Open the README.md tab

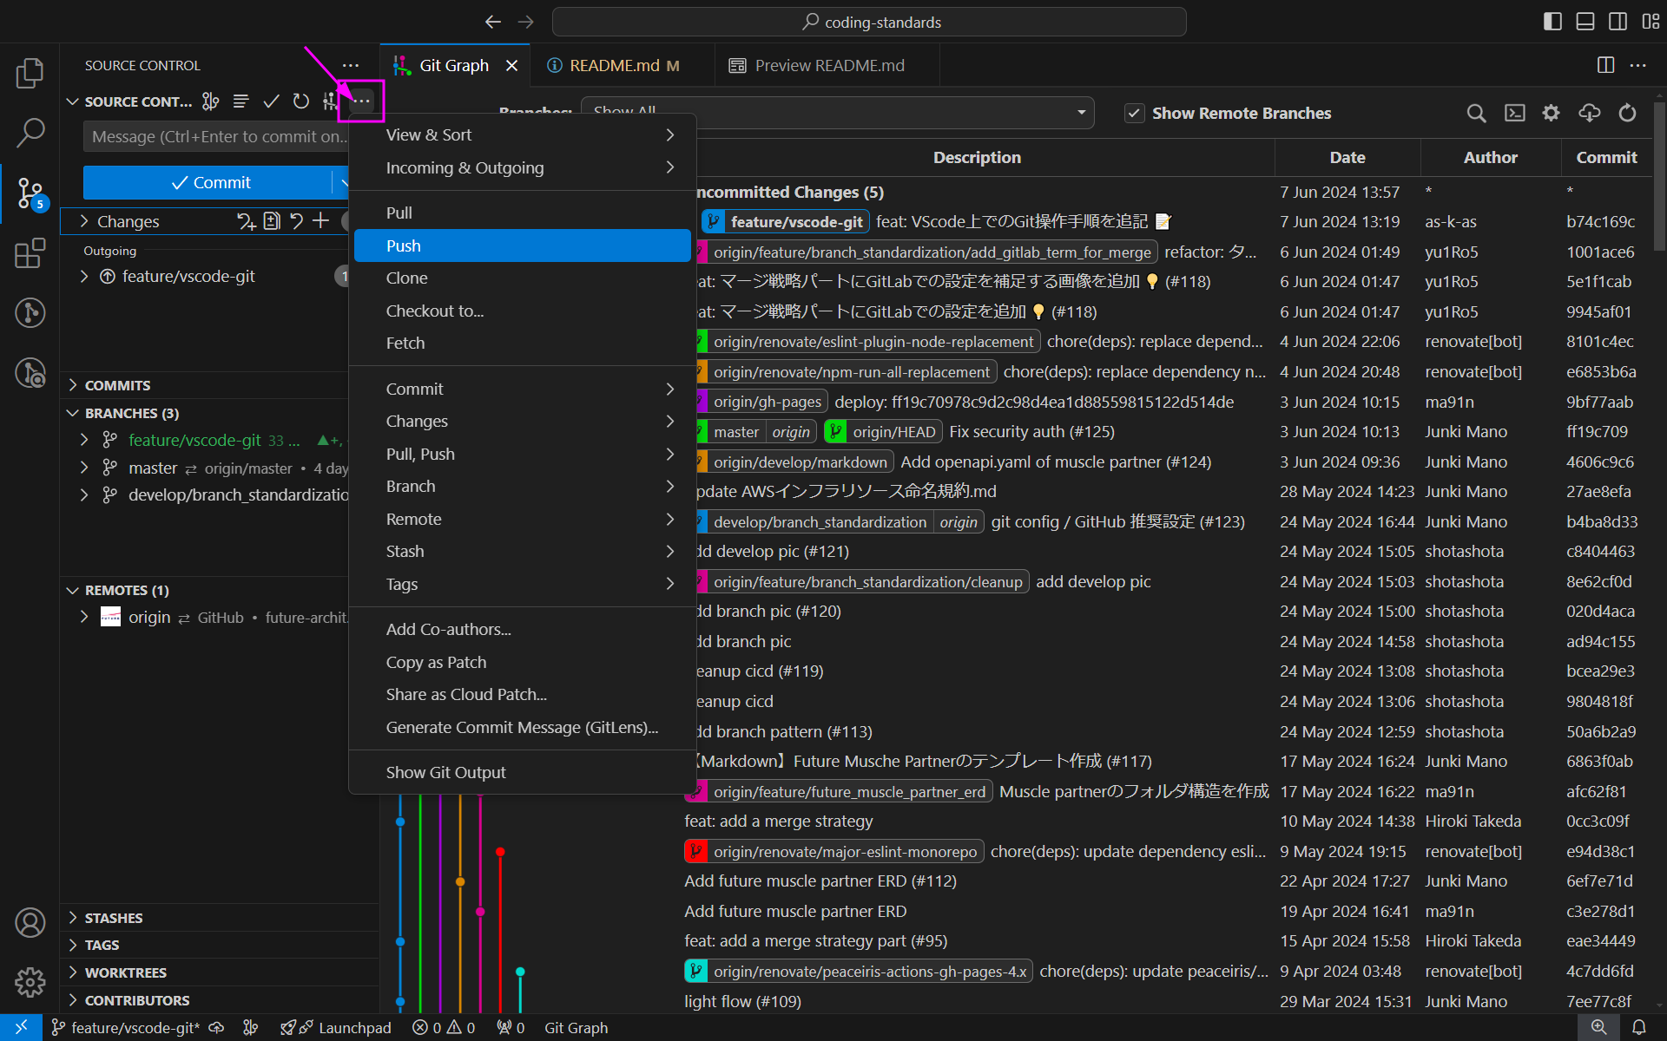(612, 66)
